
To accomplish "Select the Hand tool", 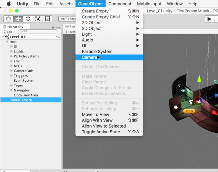I will tap(8, 19).
